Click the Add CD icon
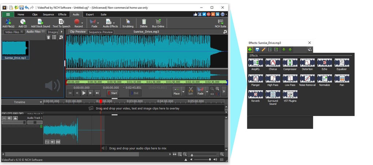 [x=23, y=23]
